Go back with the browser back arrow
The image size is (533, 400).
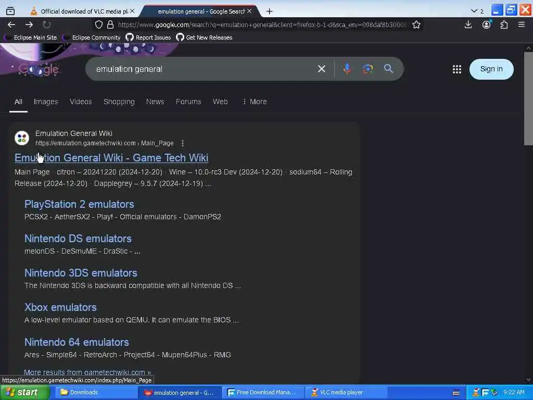point(11,24)
